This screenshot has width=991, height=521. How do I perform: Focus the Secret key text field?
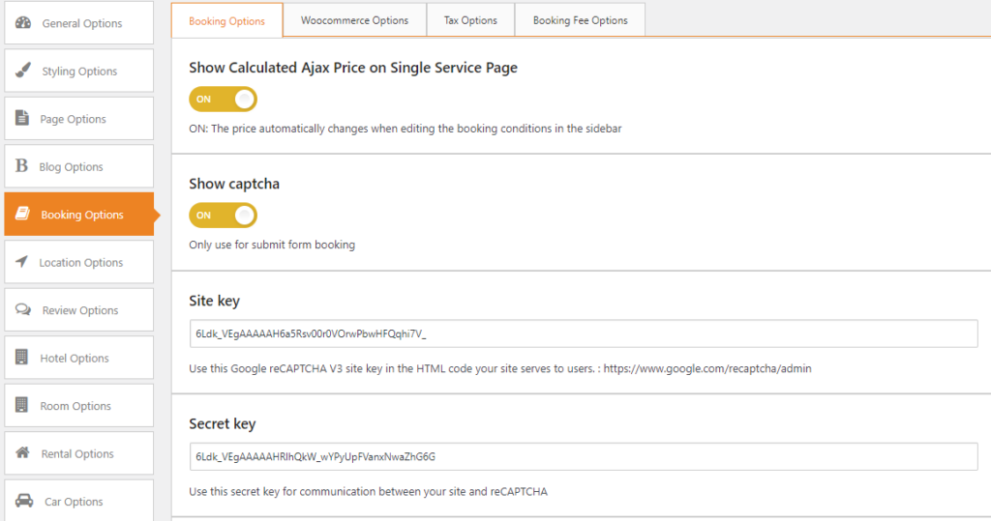(583, 456)
